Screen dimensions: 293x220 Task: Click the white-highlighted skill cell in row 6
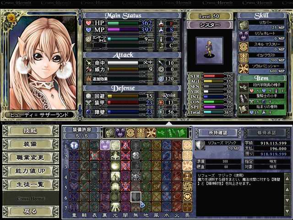point(136,197)
